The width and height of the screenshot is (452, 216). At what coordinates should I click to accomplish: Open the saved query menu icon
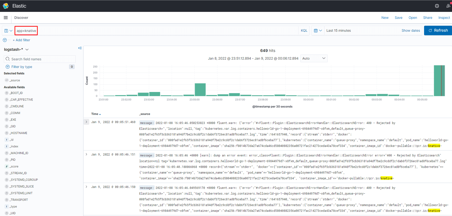tap(8, 30)
